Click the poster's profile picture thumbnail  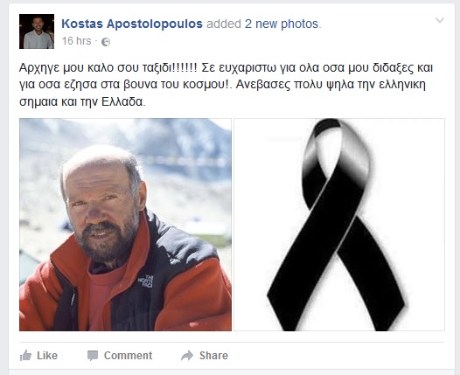(x=37, y=31)
